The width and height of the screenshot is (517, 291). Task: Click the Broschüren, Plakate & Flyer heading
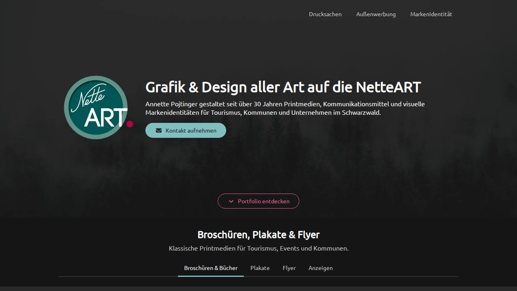(258, 234)
